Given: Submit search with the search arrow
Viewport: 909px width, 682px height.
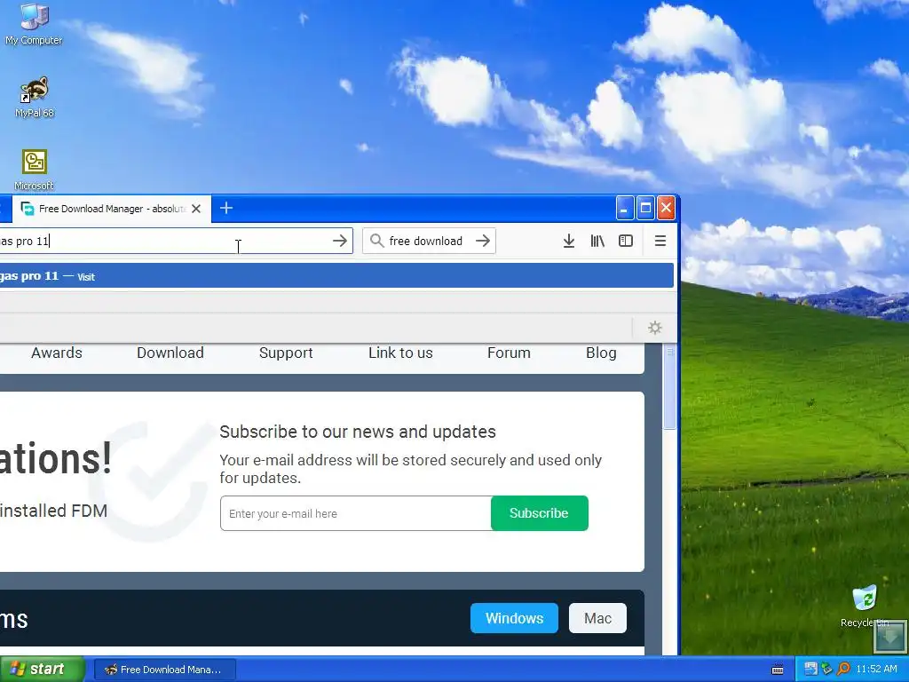Looking at the screenshot, I should click(483, 241).
